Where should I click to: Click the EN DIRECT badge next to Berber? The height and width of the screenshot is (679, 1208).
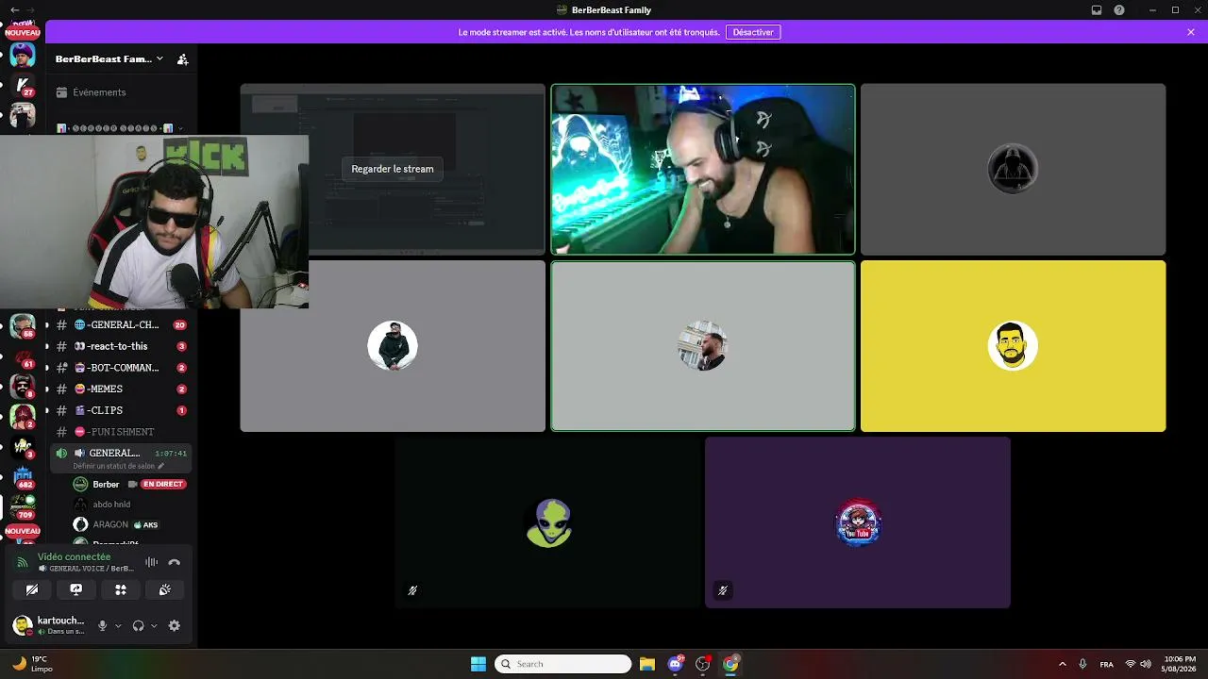pos(163,484)
